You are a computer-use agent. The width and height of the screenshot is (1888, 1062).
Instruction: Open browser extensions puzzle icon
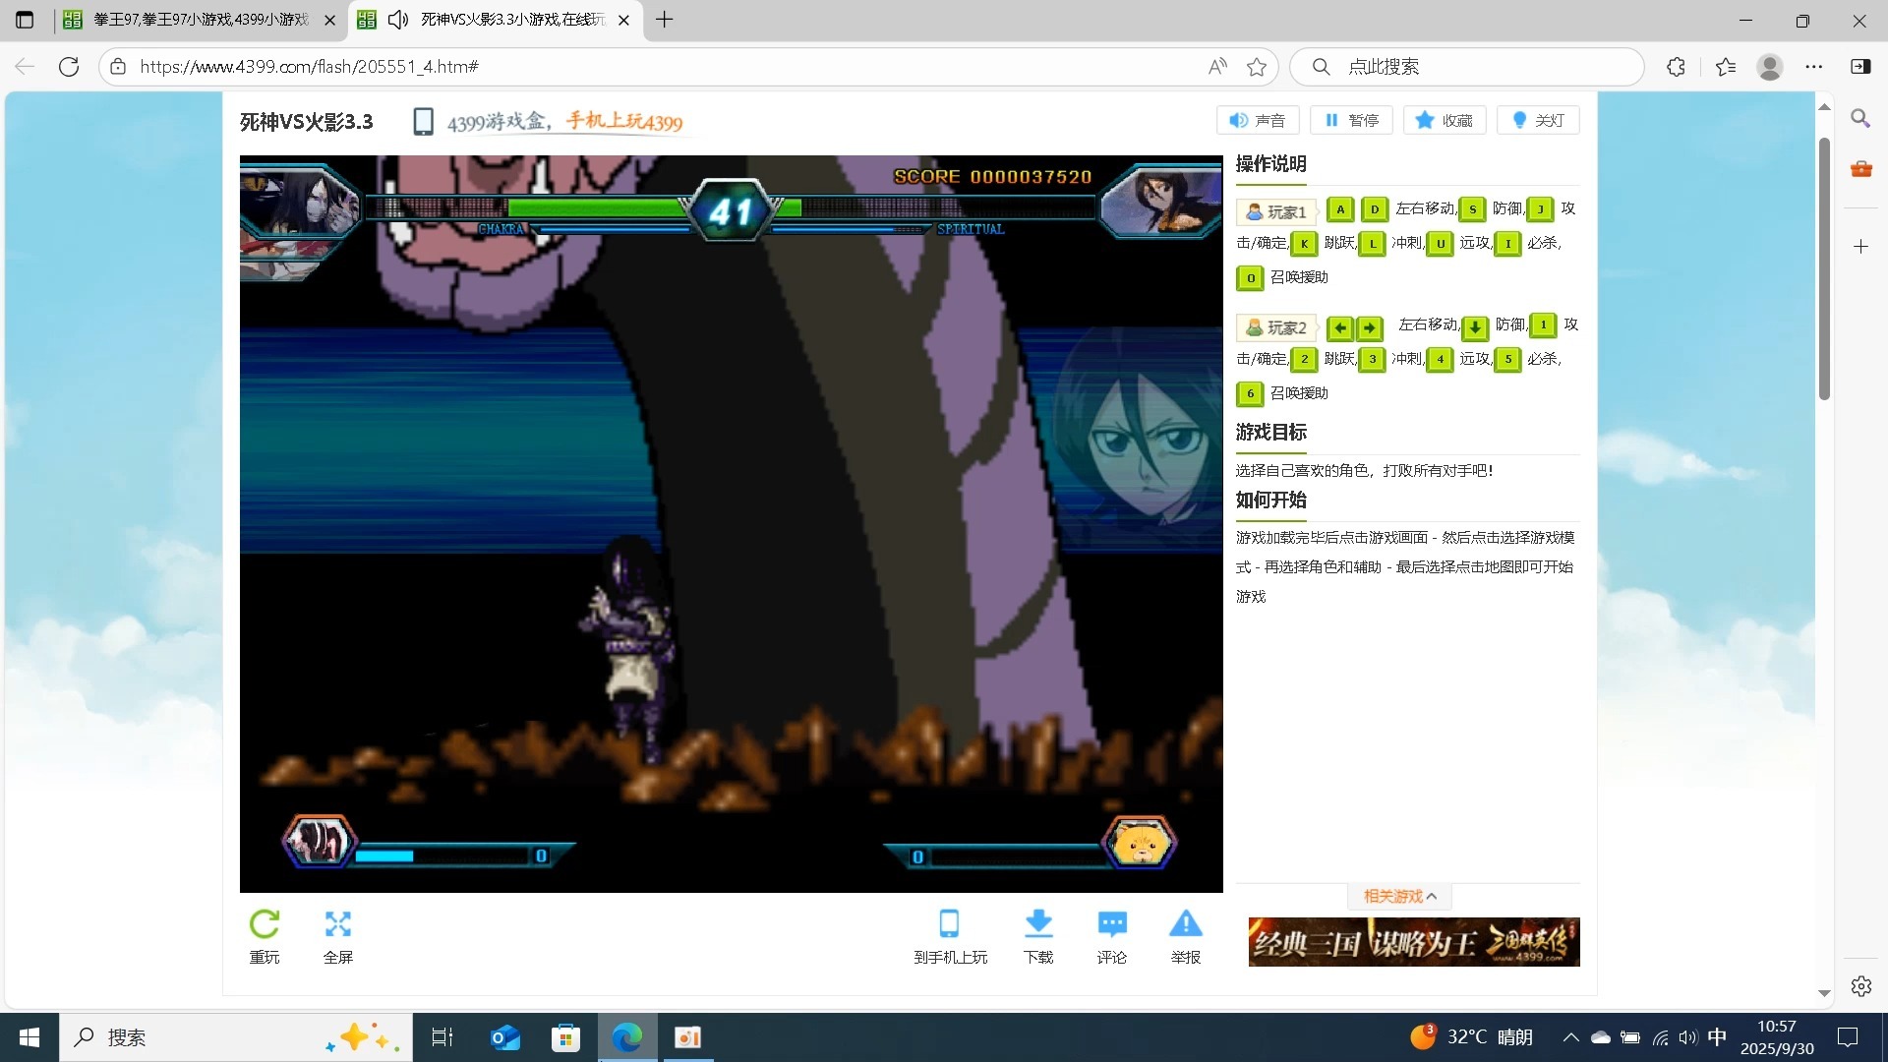pos(1677,67)
